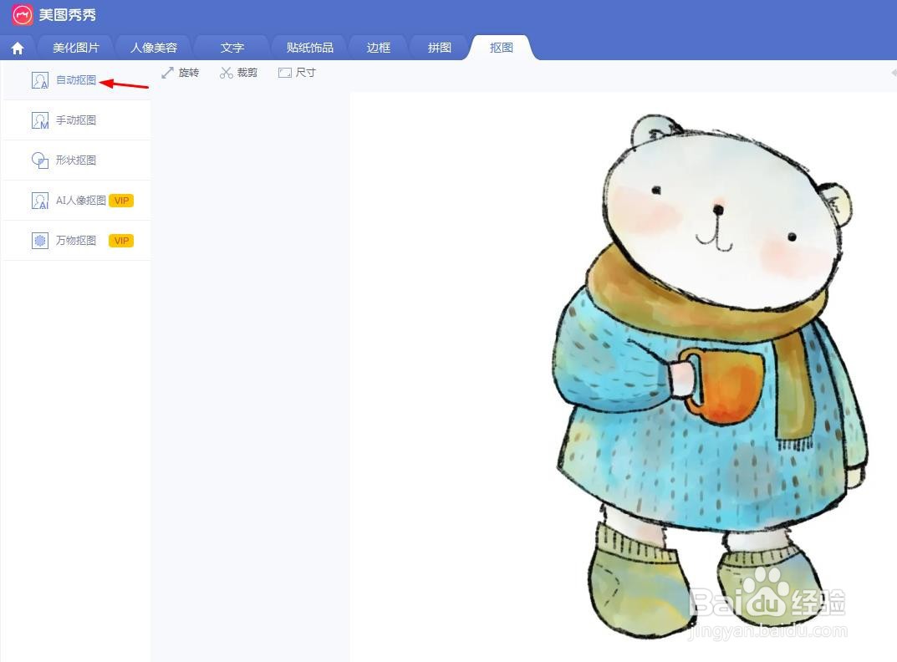
Task: Click the 手动抠图 icon
Action: tap(40, 120)
